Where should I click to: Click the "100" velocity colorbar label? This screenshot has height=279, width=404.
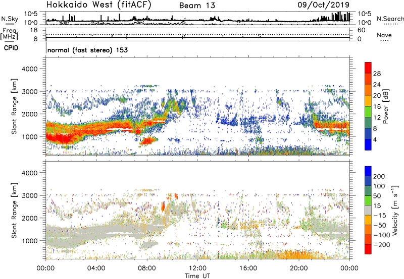pos(379,186)
